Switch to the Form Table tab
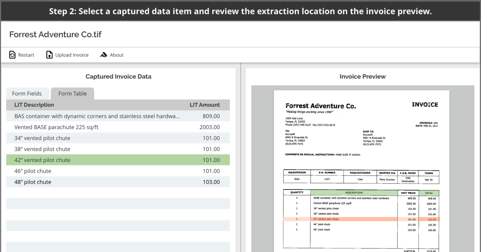 tap(72, 93)
